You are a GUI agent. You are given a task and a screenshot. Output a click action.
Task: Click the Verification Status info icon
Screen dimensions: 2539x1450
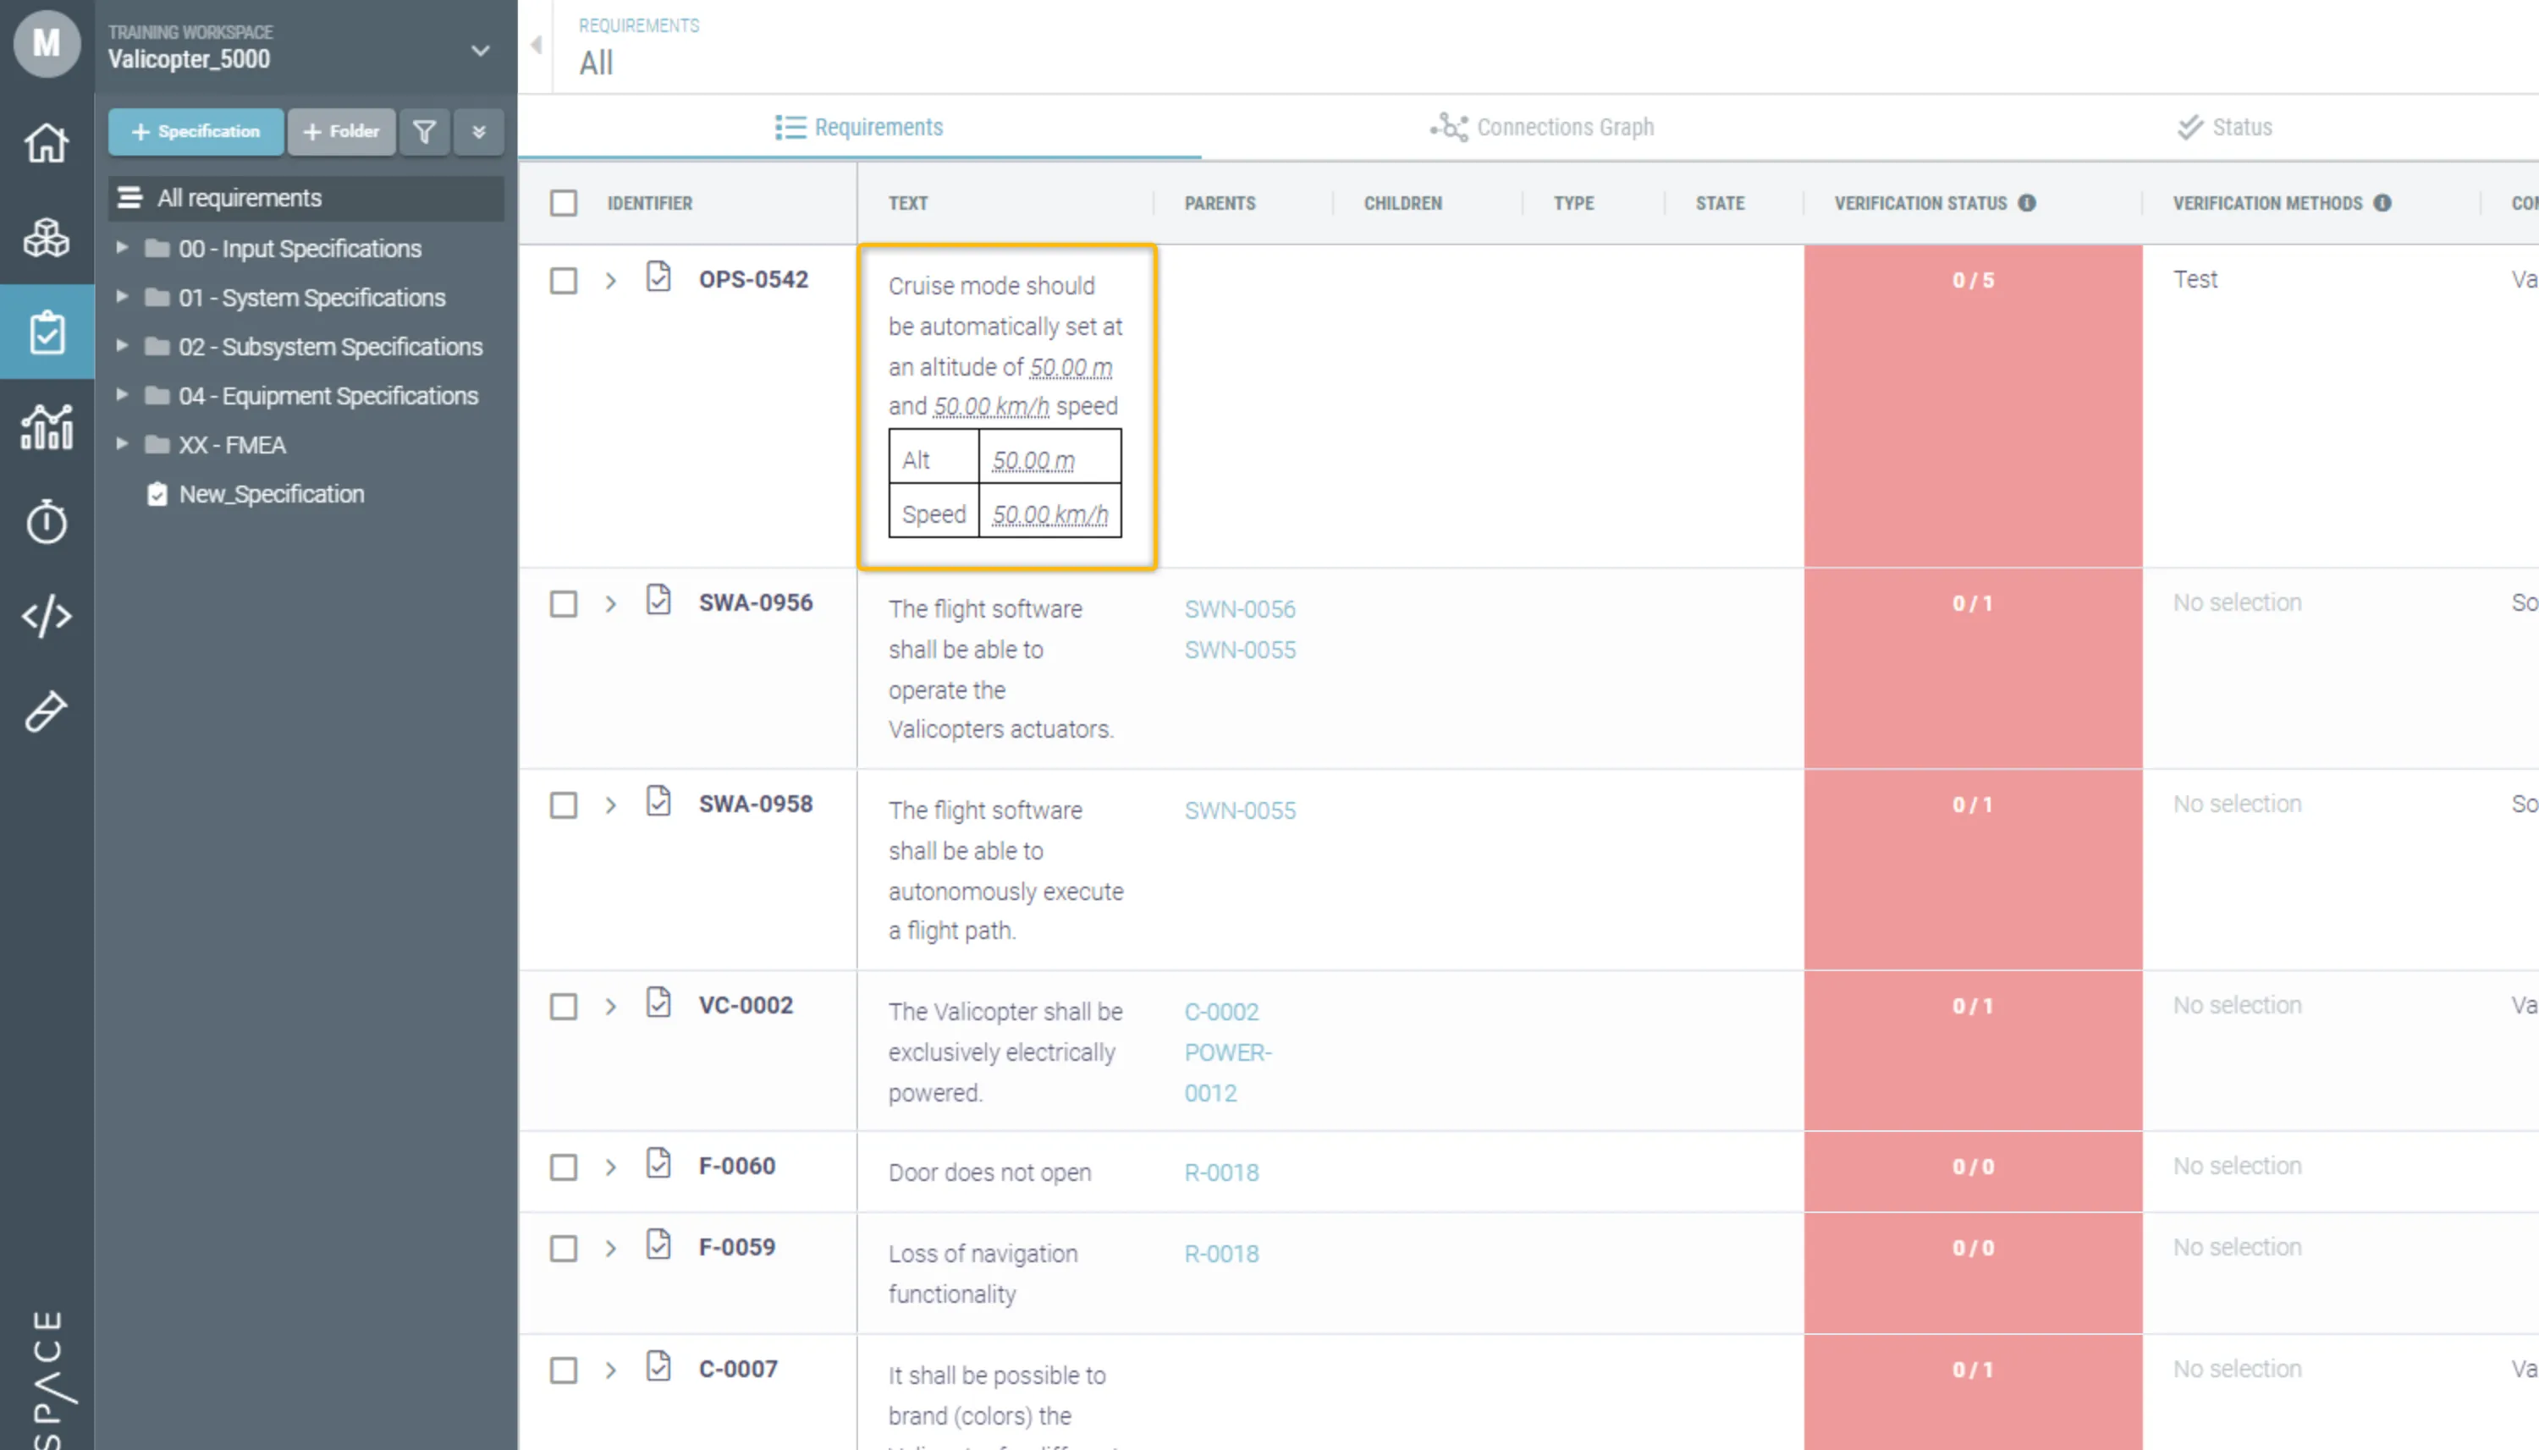(x=2027, y=203)
